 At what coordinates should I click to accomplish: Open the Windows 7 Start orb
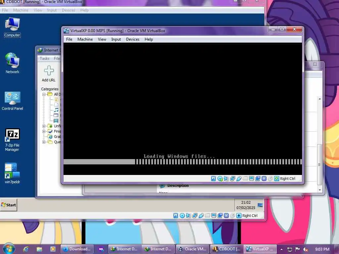point(8,249)
